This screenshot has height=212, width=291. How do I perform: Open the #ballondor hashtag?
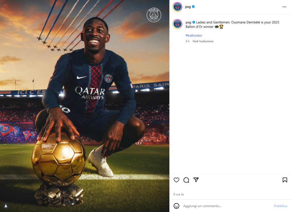click(x=194, y=35)
